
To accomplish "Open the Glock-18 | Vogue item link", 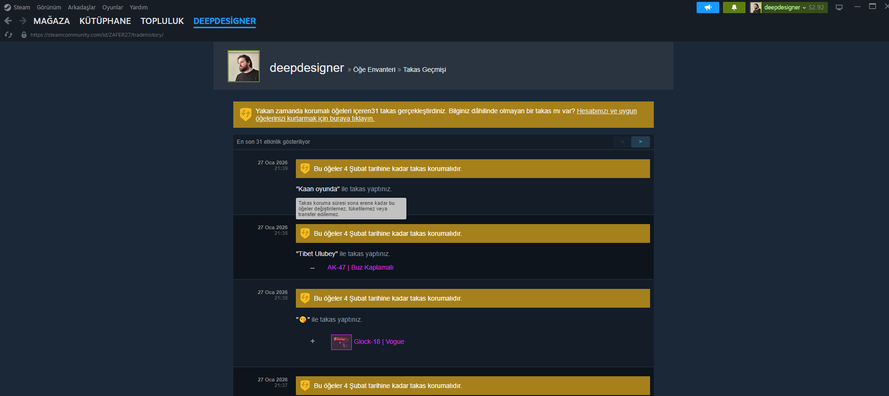I will pos(379,342).
